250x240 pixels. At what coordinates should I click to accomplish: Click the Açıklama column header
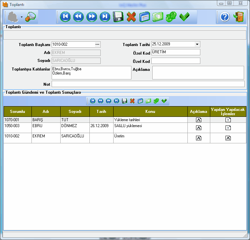pyautogui.click(x=199, y=112)
